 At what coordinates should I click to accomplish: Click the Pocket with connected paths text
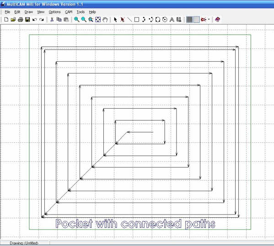click(135, 224)
